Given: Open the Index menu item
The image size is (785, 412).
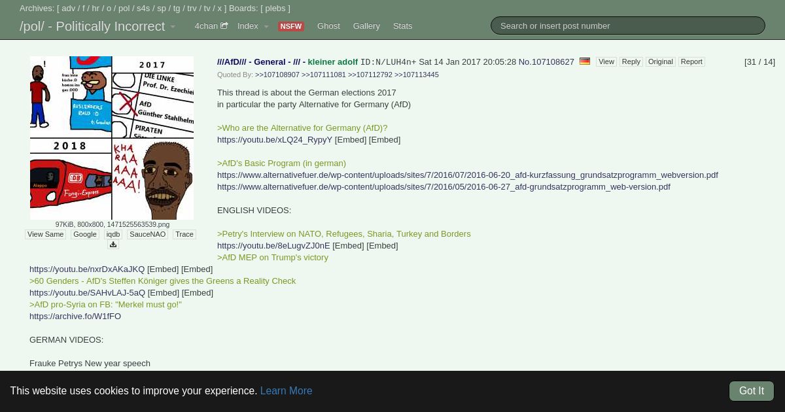Looking at the screenshot, I should click(248, 26).
